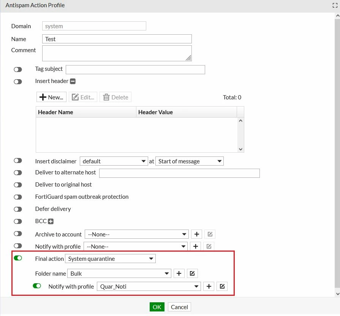Turn on Defer delivery
Image resolution: width=340 pixels, height=316 pixels.
click(18, 209)
